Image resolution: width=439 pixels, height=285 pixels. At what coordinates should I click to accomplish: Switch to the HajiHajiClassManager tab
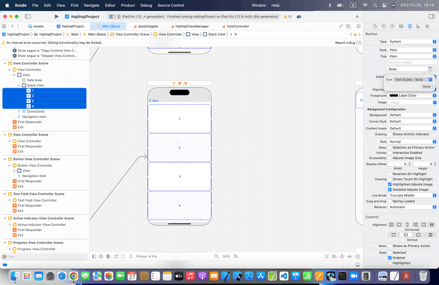(189, 26)
